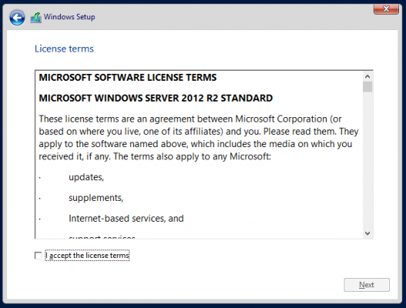The height and width of the screenshot is (308, 406).
Task: Click the Windows Setup title text
Action: coord(69,17)
